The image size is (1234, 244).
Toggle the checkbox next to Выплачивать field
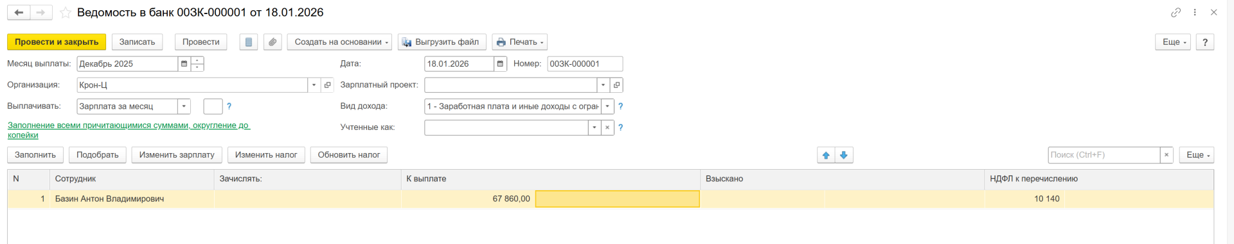213,106
